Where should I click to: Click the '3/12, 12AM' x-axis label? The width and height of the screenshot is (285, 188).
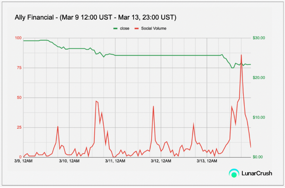tap(161, 161)
